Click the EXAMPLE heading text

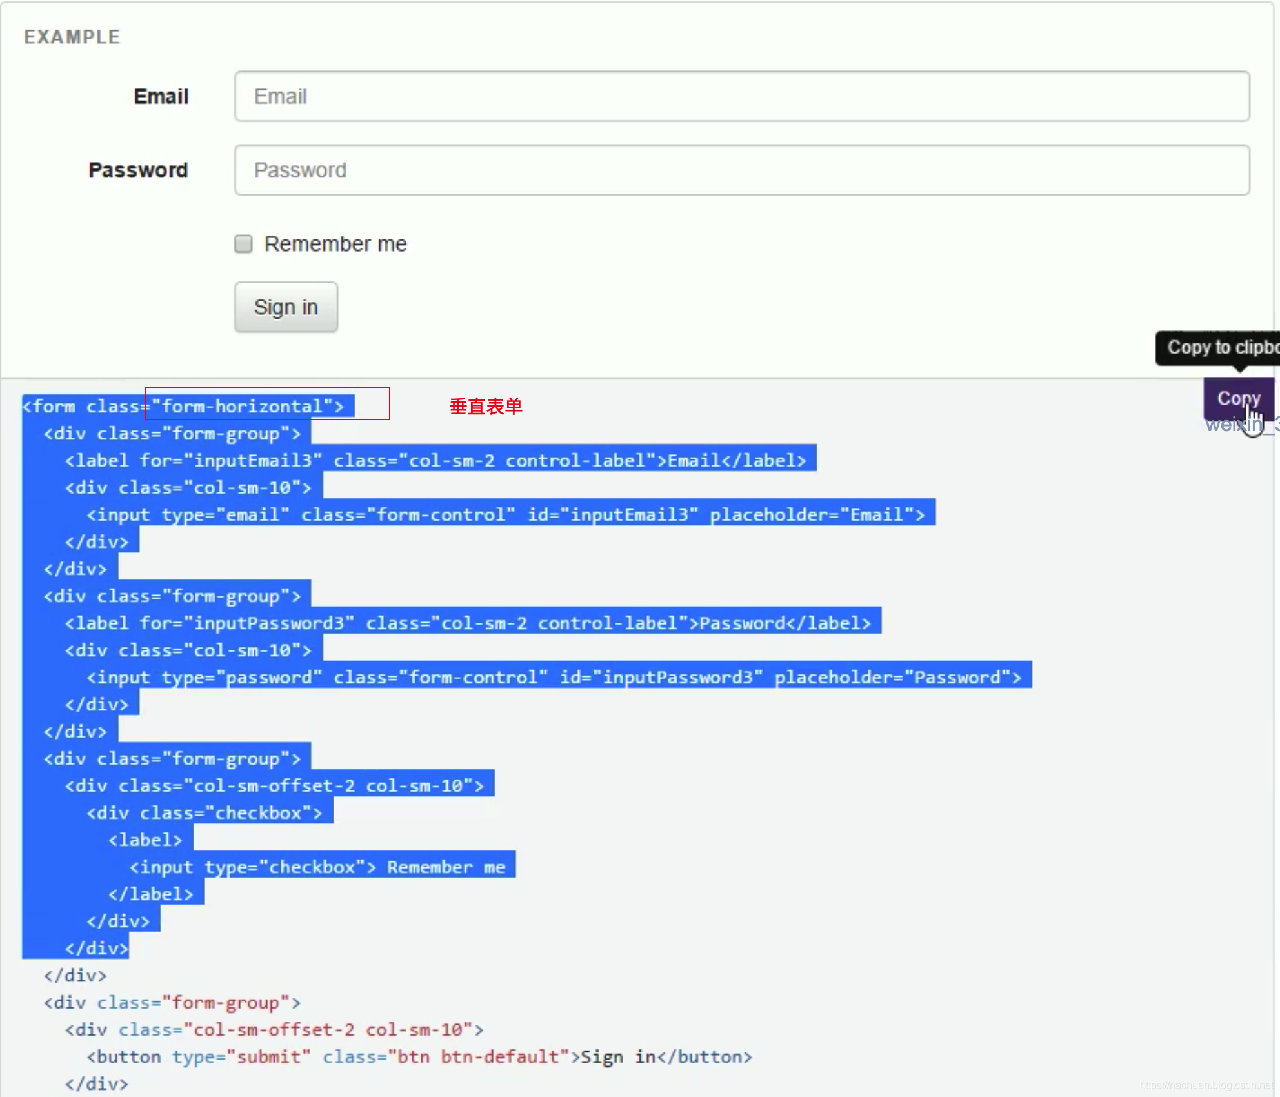pyautogui.click(x=72, y=37)
